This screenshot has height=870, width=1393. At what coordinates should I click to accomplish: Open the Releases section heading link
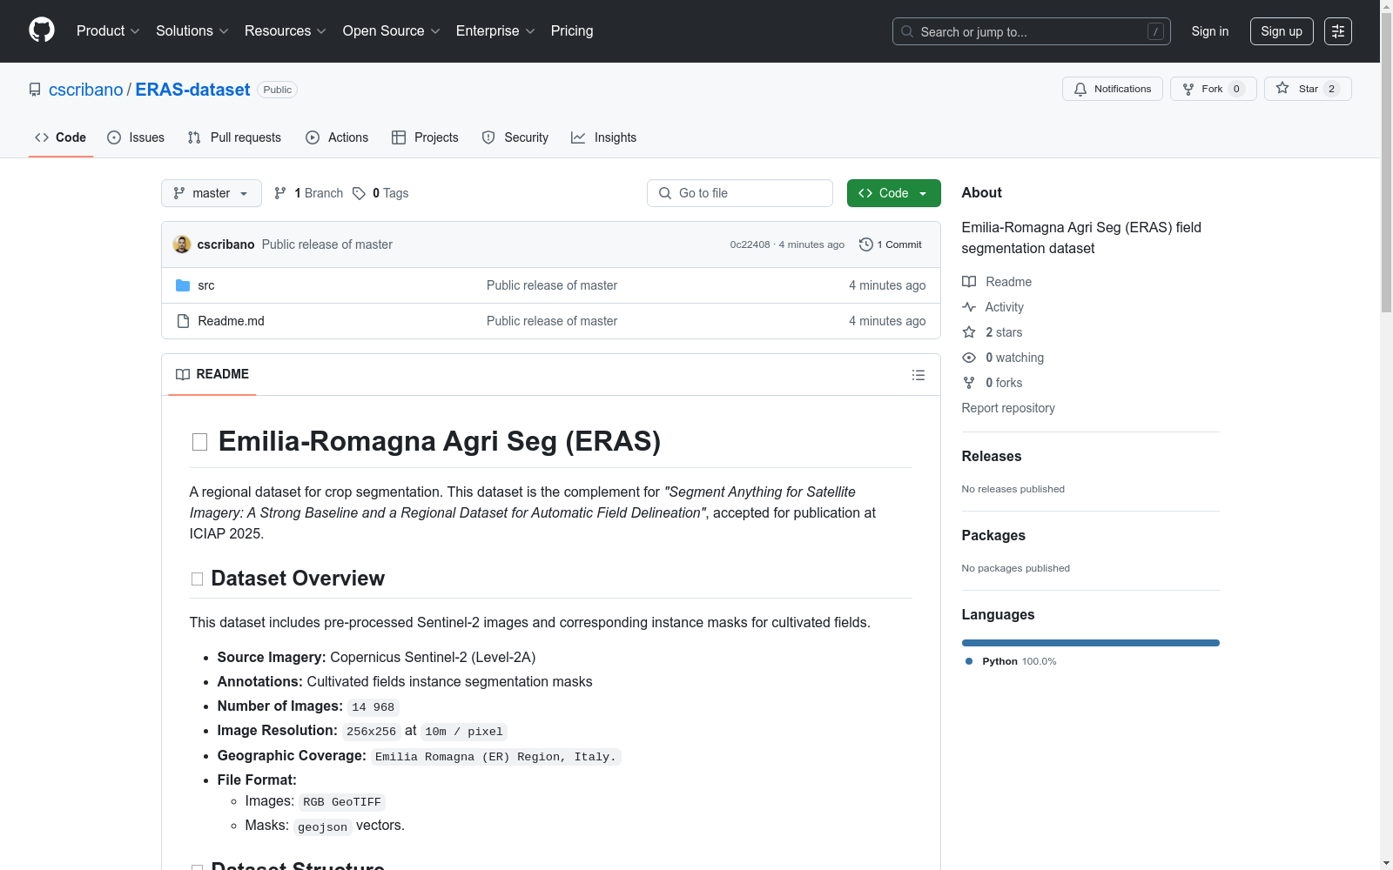992,457
